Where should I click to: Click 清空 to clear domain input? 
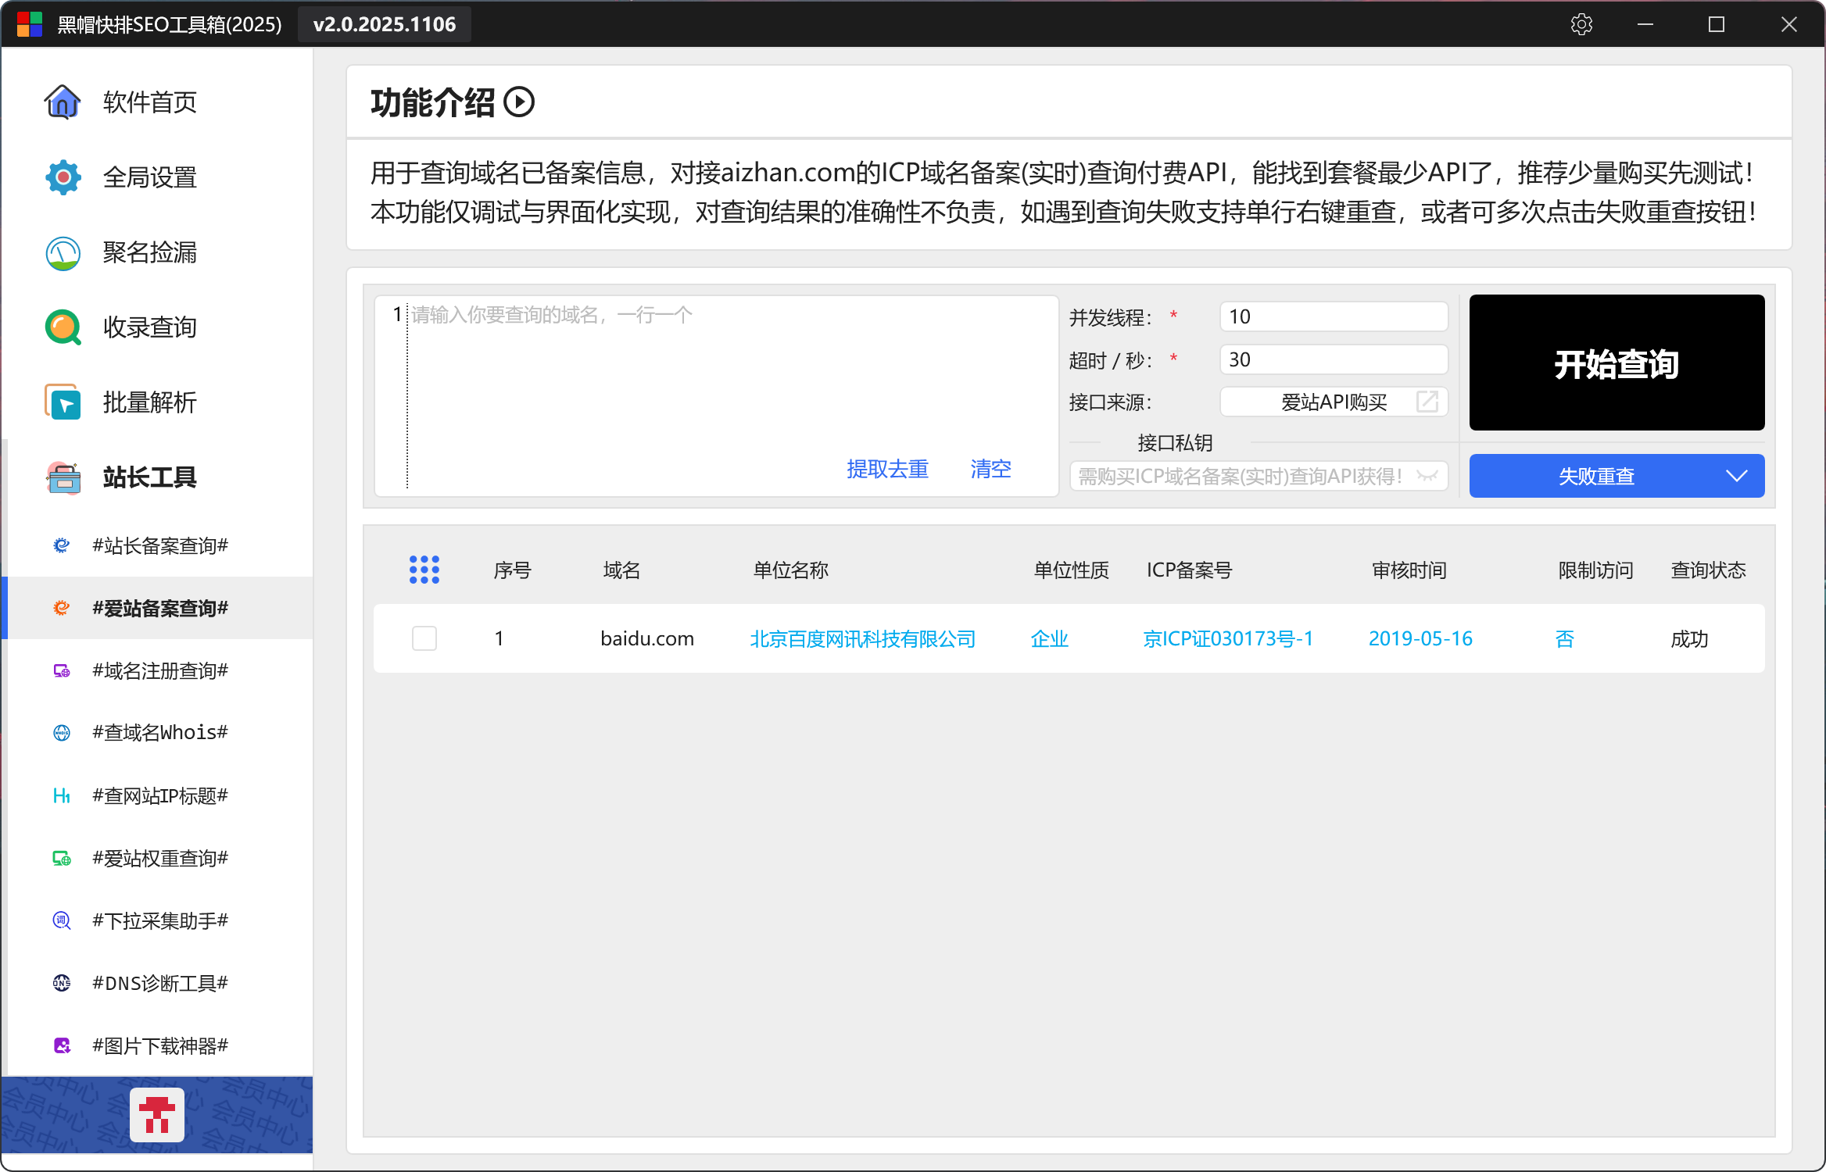click(990, 469)
